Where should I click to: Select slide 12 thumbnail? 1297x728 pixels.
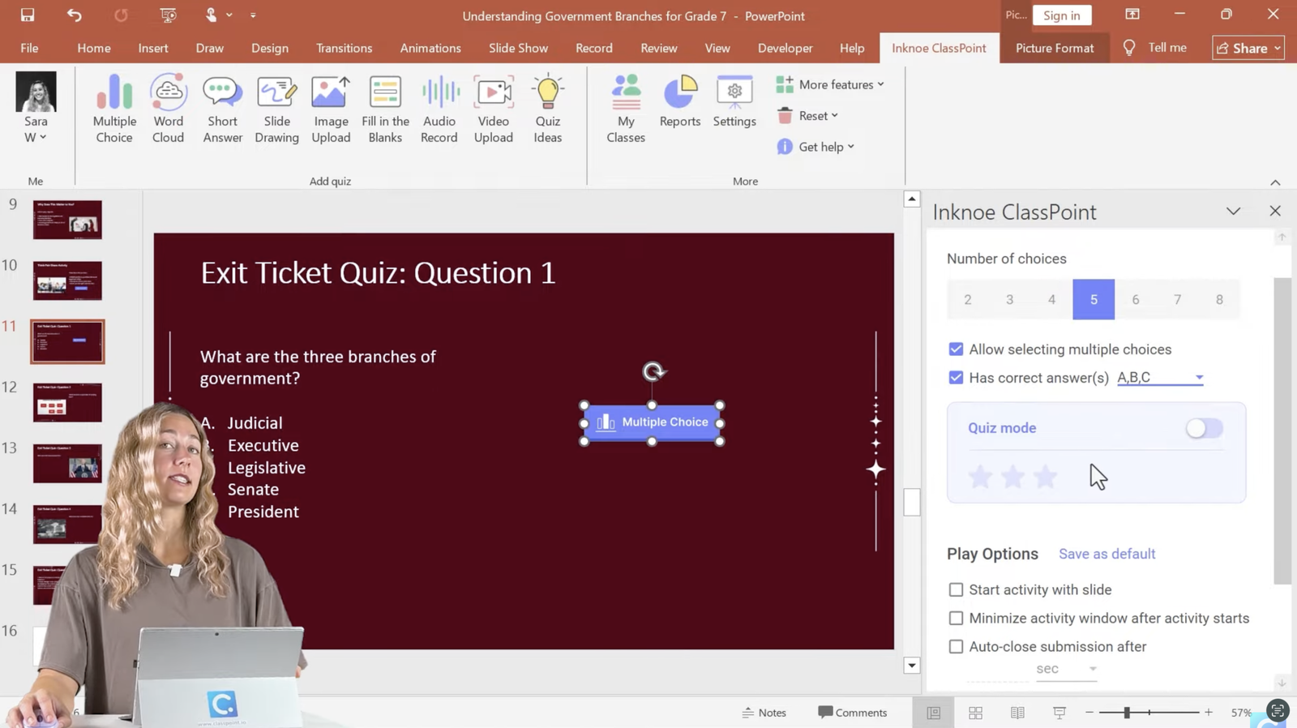67,402
